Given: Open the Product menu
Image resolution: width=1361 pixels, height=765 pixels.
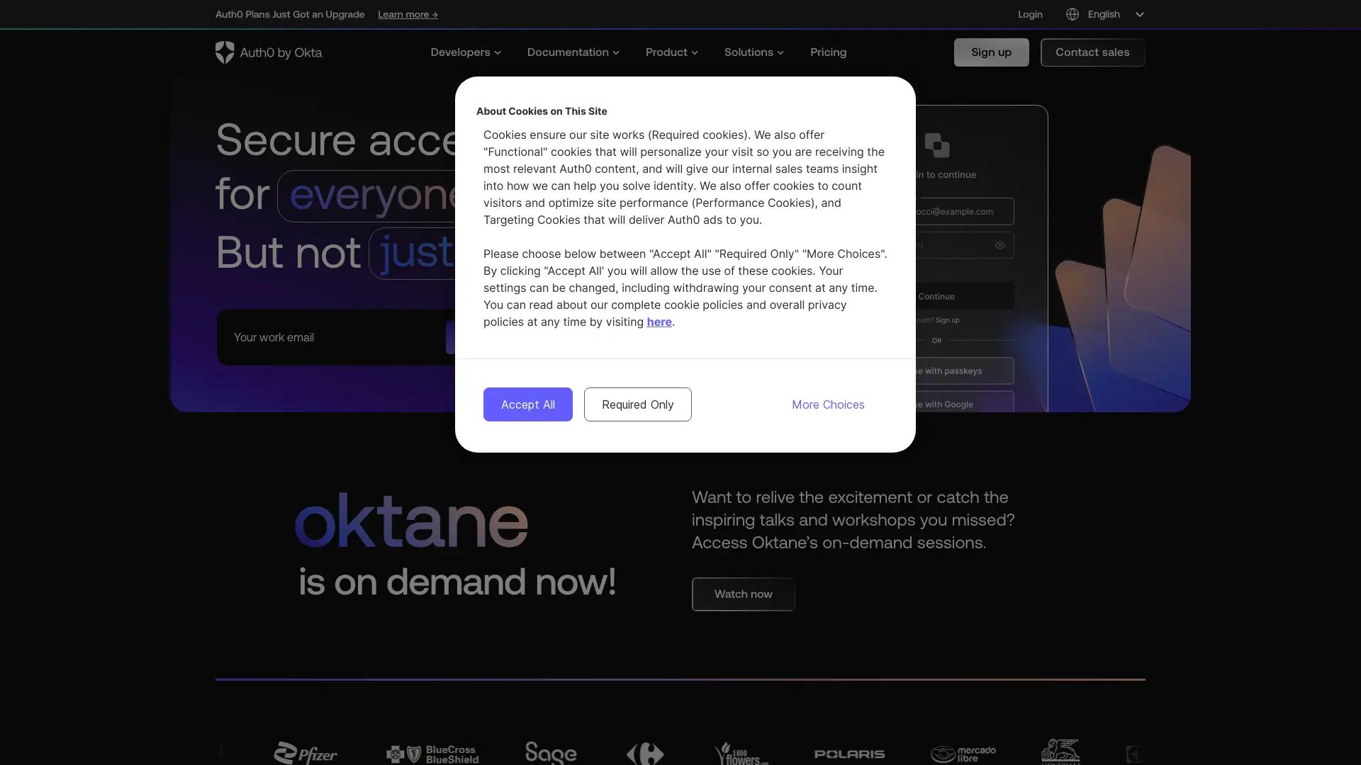Looking at the screenshot, I should pos(671,52).
